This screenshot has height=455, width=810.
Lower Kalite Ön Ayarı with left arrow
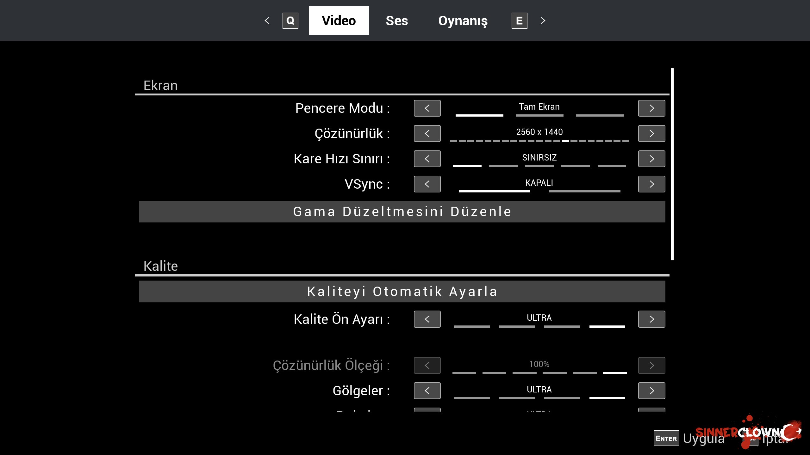[x=427, y=319]
